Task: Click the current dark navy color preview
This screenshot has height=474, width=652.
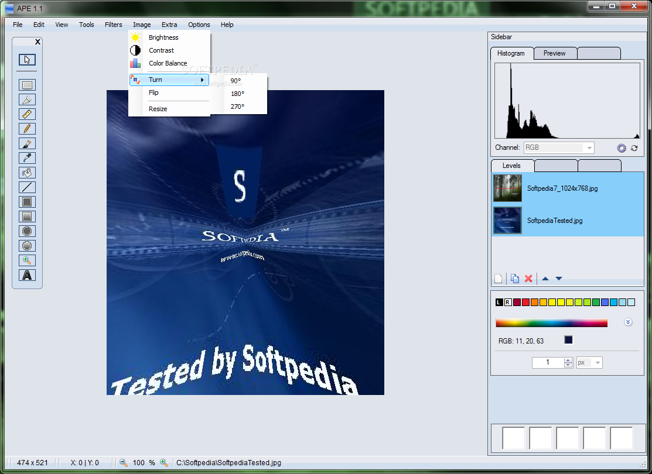Action: 568,340
